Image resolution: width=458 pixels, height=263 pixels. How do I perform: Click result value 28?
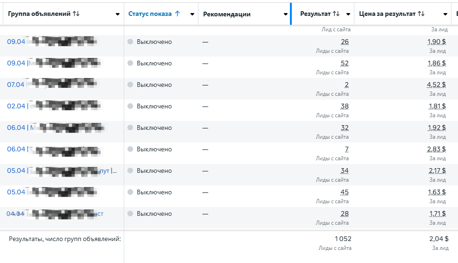(x=345, y=213)
